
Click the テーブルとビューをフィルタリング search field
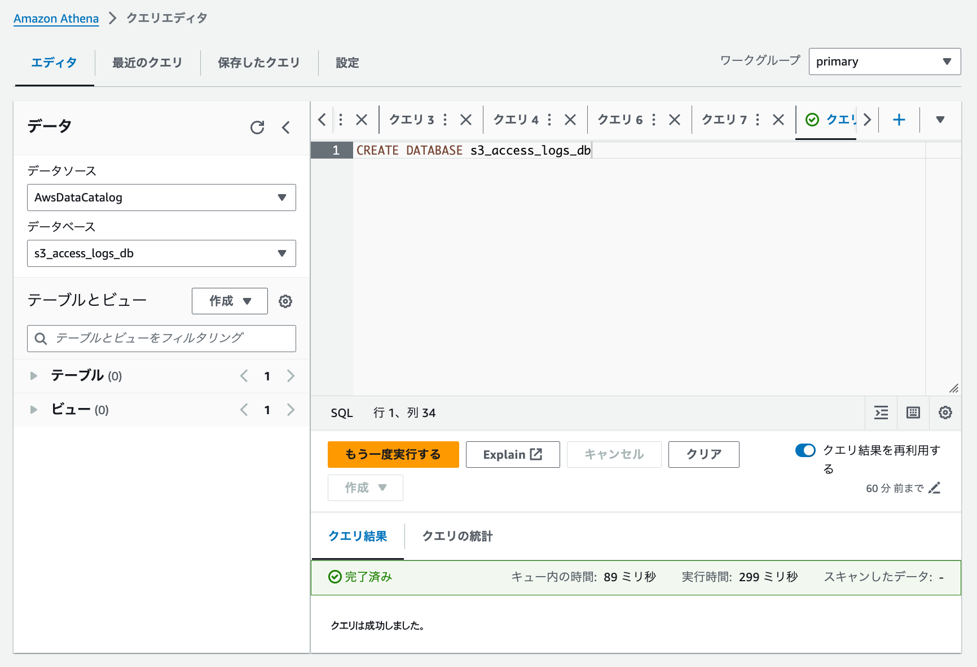pyautogui.click(x=161, y=339)
